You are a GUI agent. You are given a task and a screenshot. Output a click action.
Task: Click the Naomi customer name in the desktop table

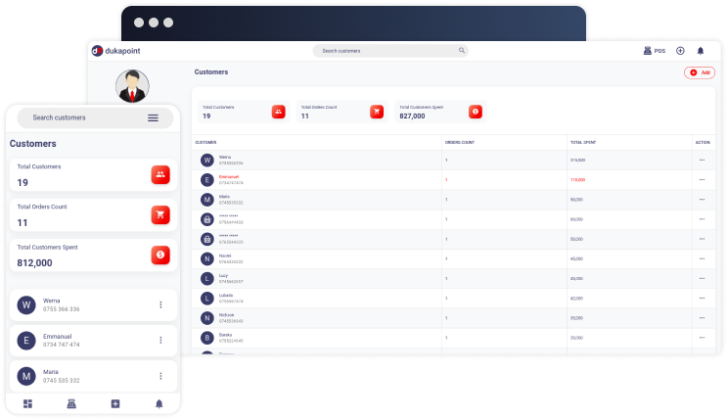click(225, 256)
